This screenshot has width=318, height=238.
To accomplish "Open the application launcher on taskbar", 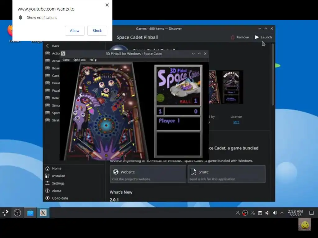I will 6,213.
